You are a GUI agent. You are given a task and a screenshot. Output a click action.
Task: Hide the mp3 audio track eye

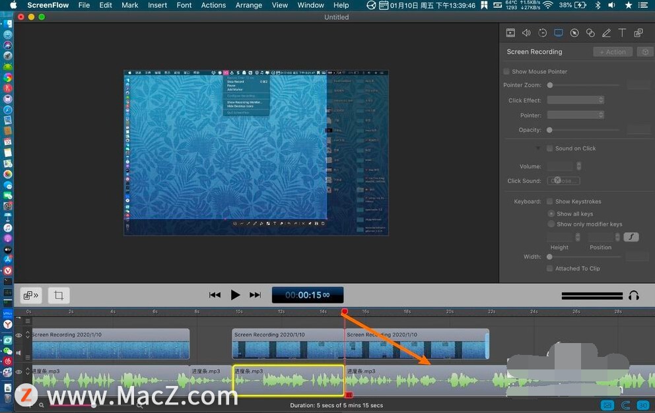coord(18,371)
